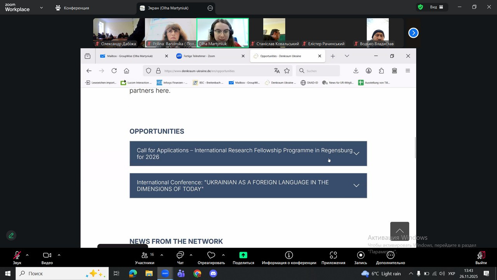Screen dimensions: 497x280
Task: Open Microsoft Edge from the taskbar
Action: point(132,273)
